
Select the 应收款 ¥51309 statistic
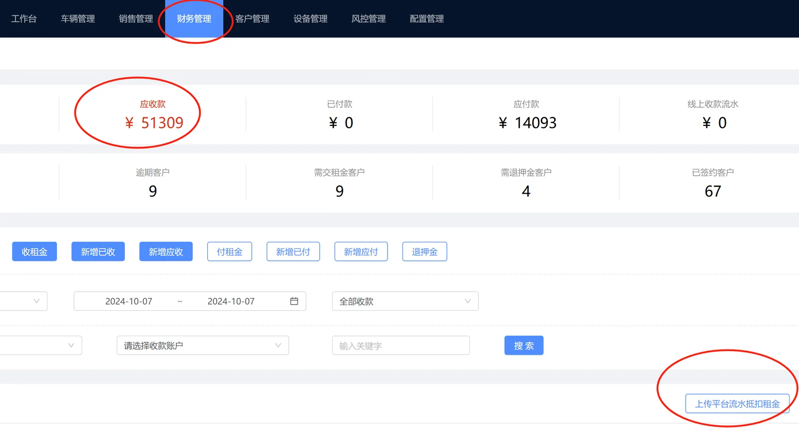click(153, 114)
